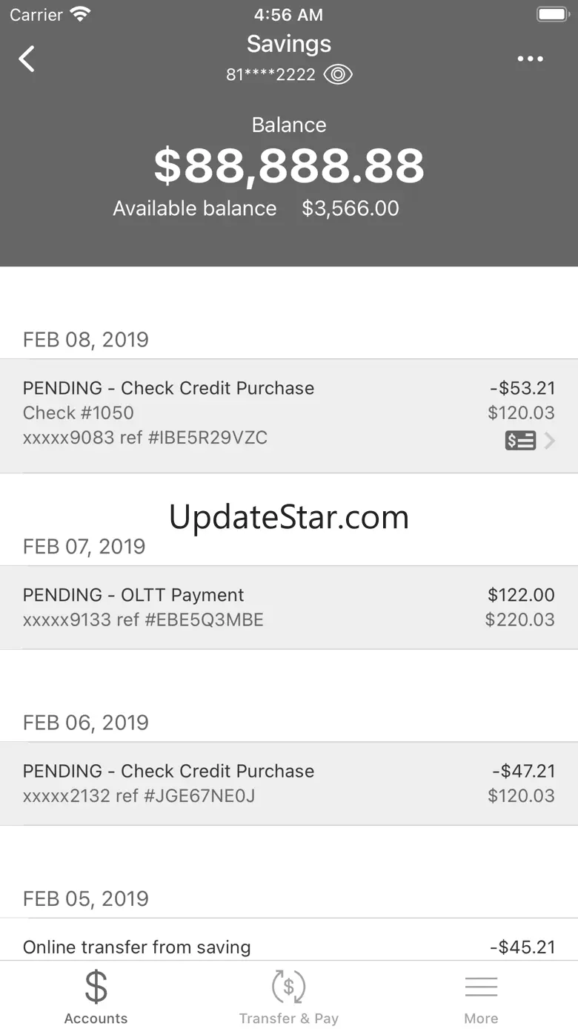This screenshot has height=1029, width=578.
Task: Tap the dollar sign Accounts icon
Action: click(96, 987)
